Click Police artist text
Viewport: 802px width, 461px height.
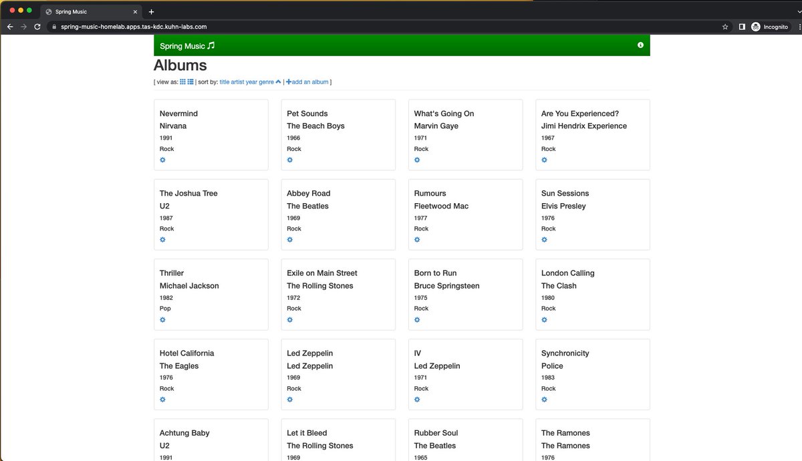[552, 365]
